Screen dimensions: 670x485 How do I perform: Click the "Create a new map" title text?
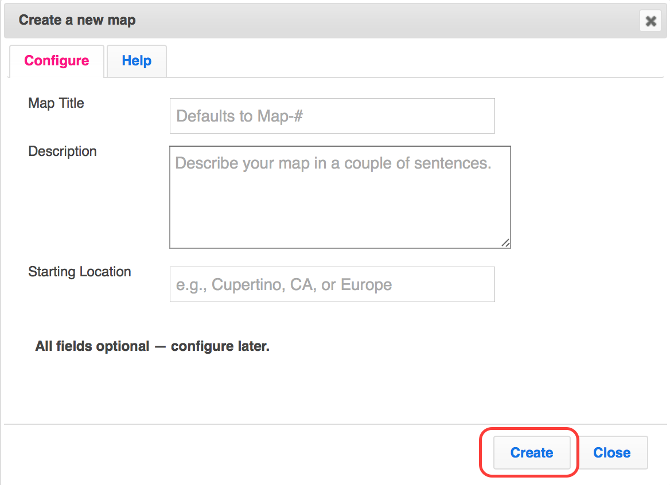[77, 21]
